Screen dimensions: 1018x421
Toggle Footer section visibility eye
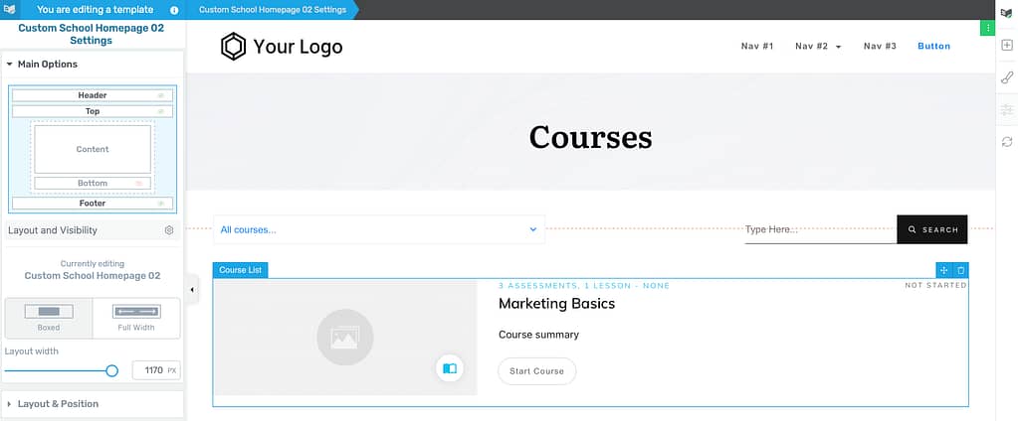click(x=160, y=204)
